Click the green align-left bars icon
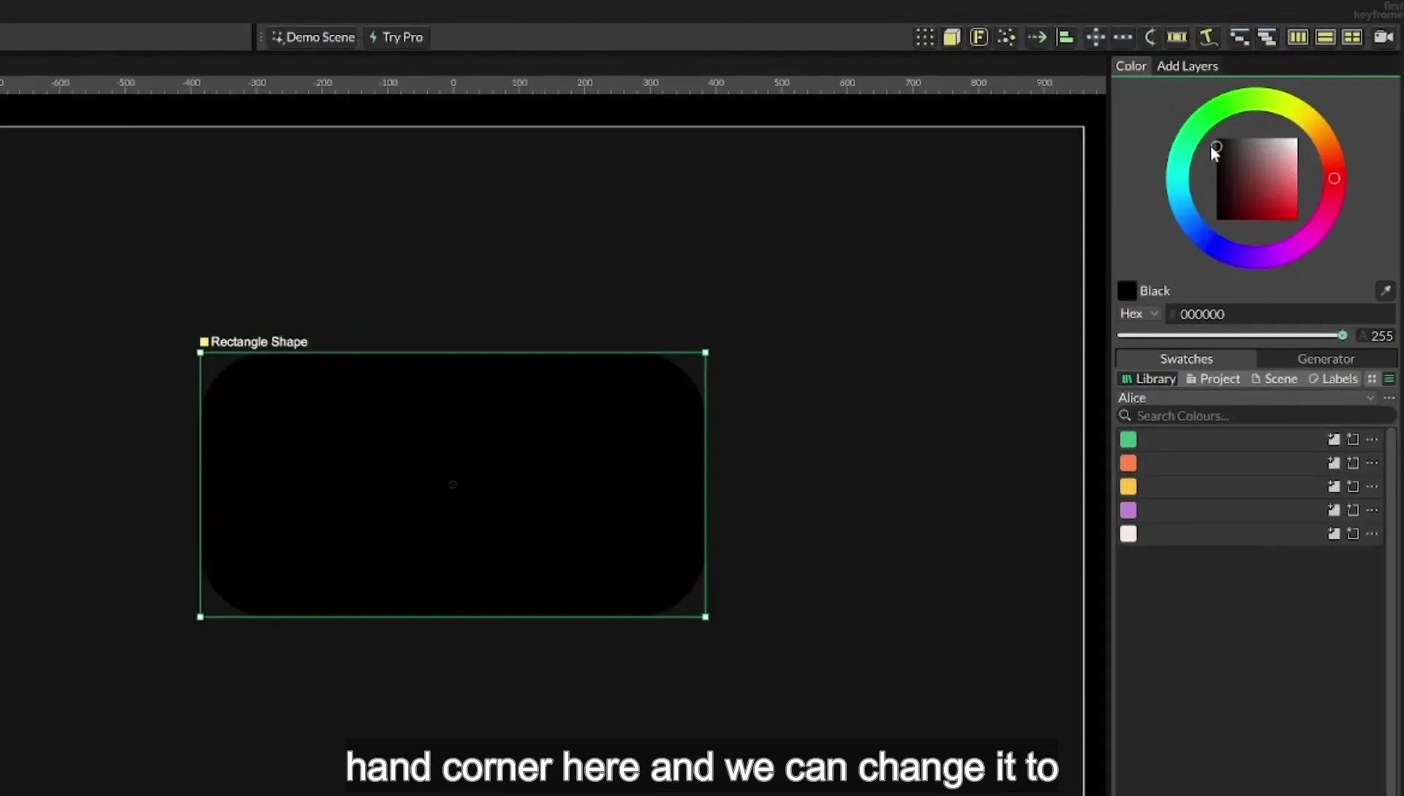The image size is (1404, 796). click(1065, 37)
